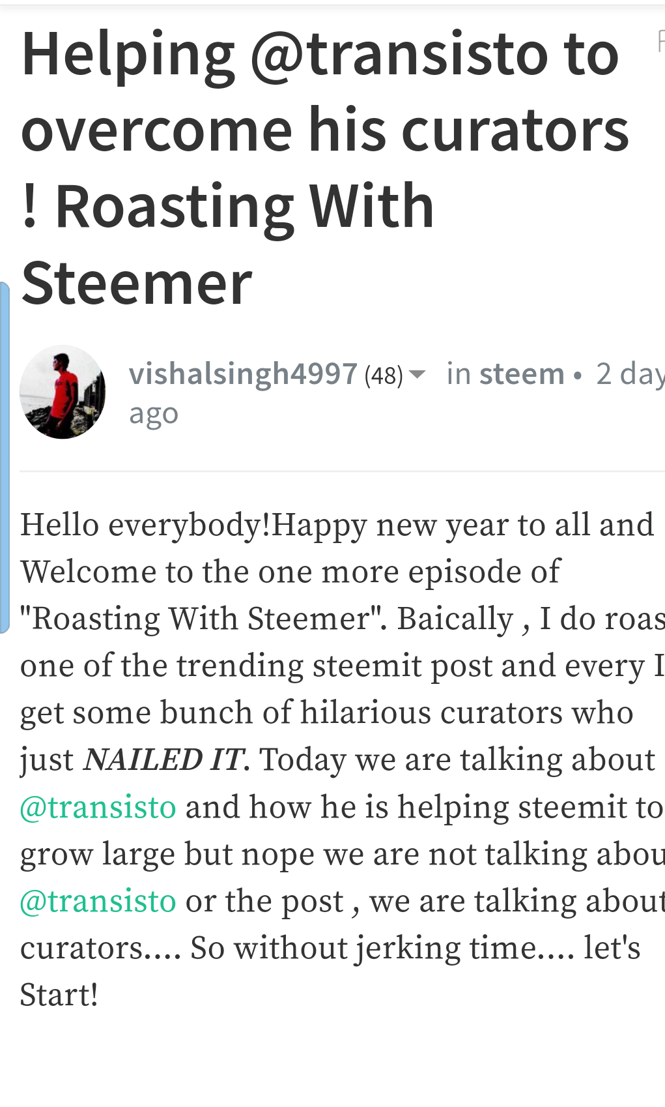Click the word "Steemer" in the title

point(137,283)
